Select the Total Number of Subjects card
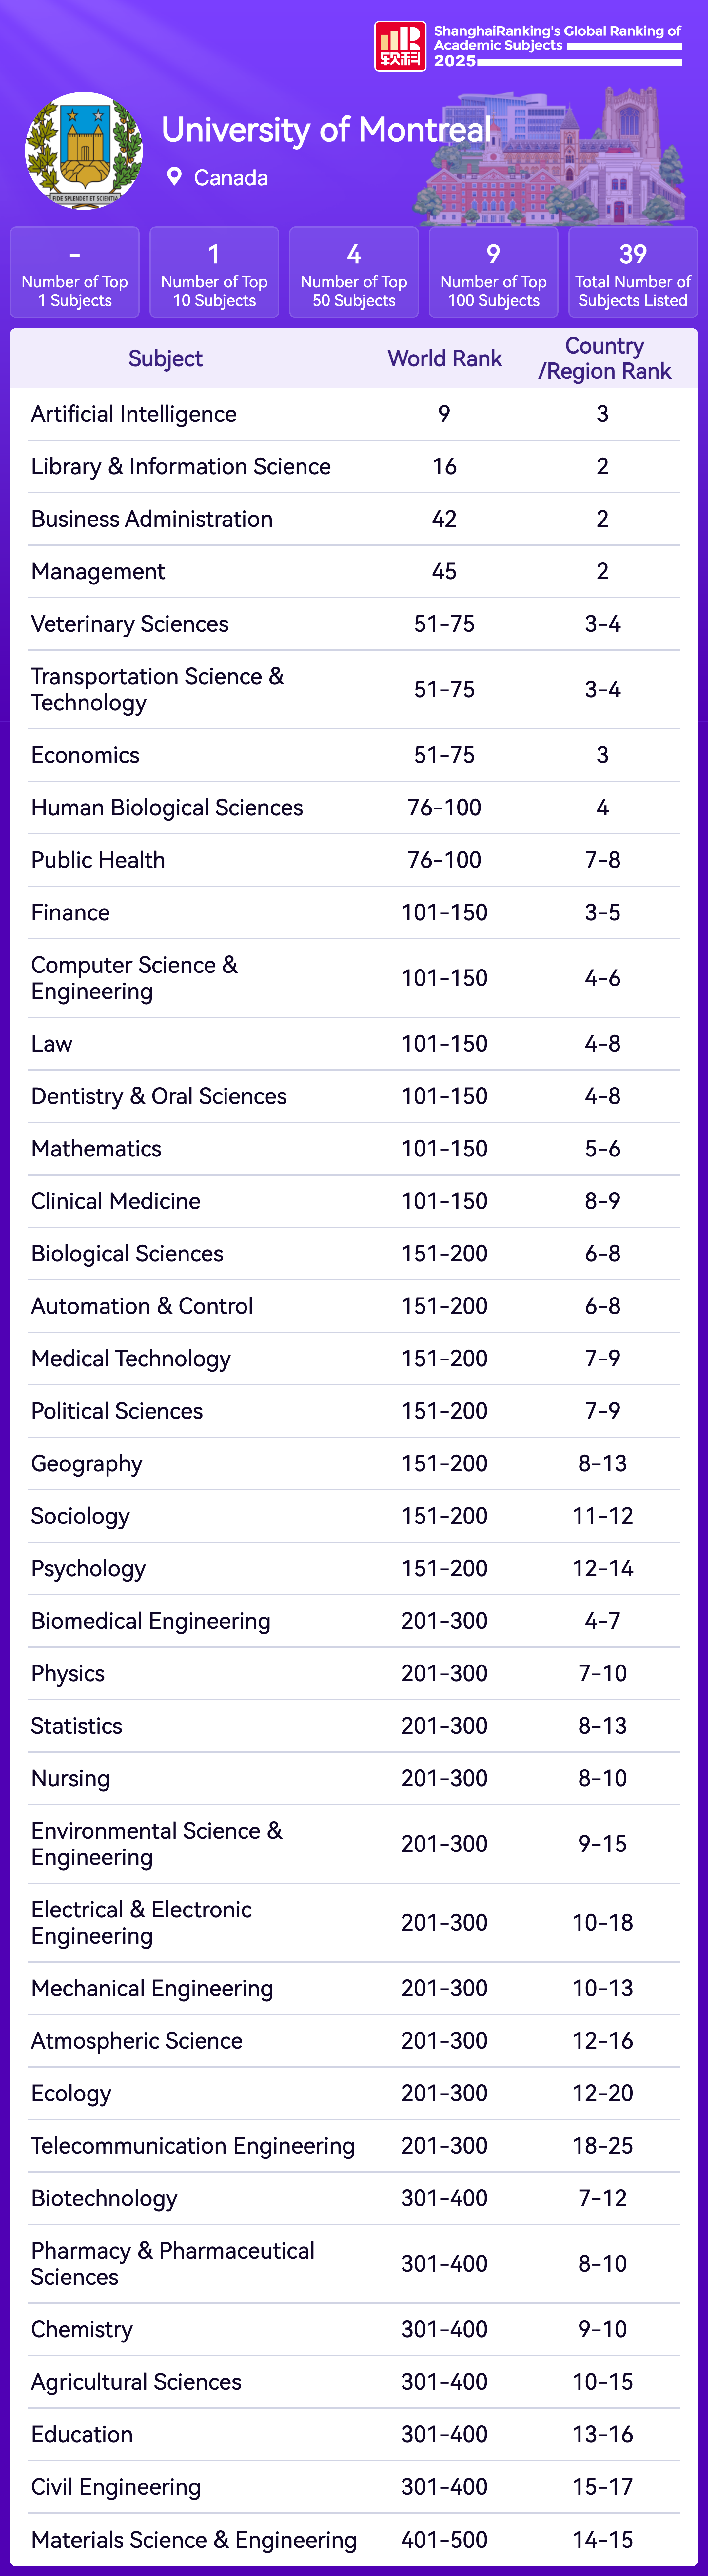708x2576 pixels. 633,272
